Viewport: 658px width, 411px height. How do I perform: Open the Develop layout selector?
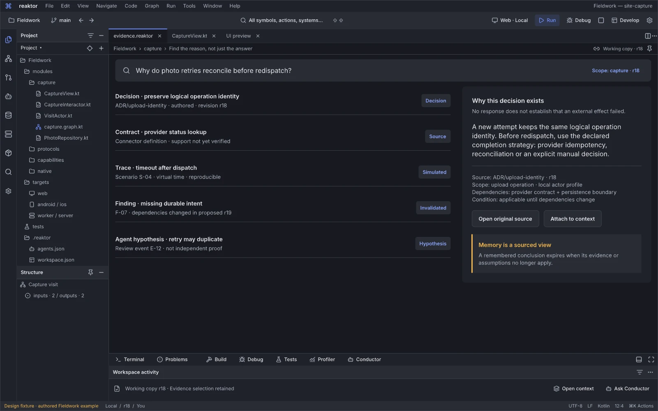pos(625,20)
